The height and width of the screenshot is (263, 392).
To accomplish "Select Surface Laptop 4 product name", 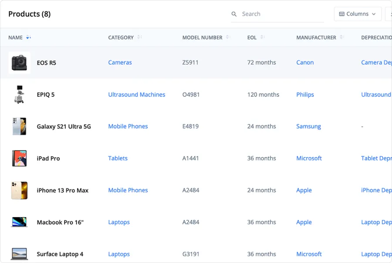I will pyautogui.click(x=60, y=254).
